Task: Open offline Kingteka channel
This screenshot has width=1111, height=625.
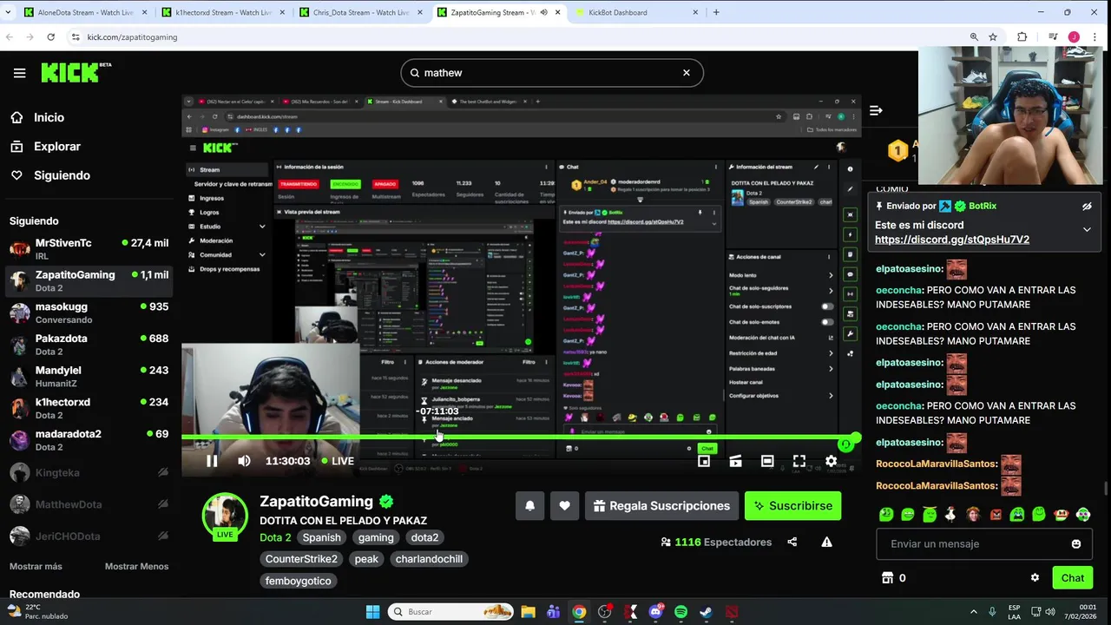Action: 89,472
